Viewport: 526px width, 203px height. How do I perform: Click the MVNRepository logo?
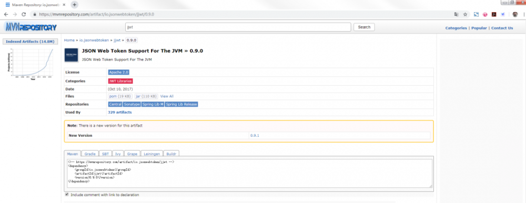[x=30, y=27]
